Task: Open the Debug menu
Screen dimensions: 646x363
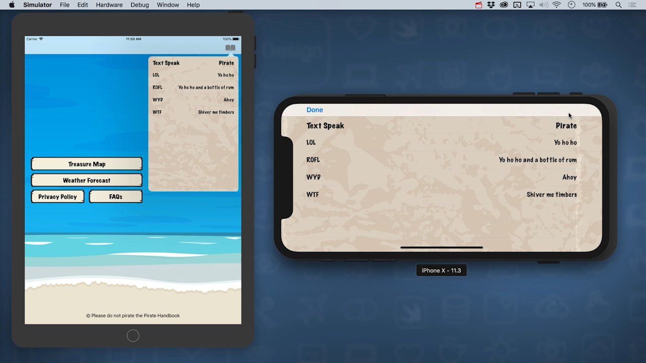Action: [x=139, y=5]
